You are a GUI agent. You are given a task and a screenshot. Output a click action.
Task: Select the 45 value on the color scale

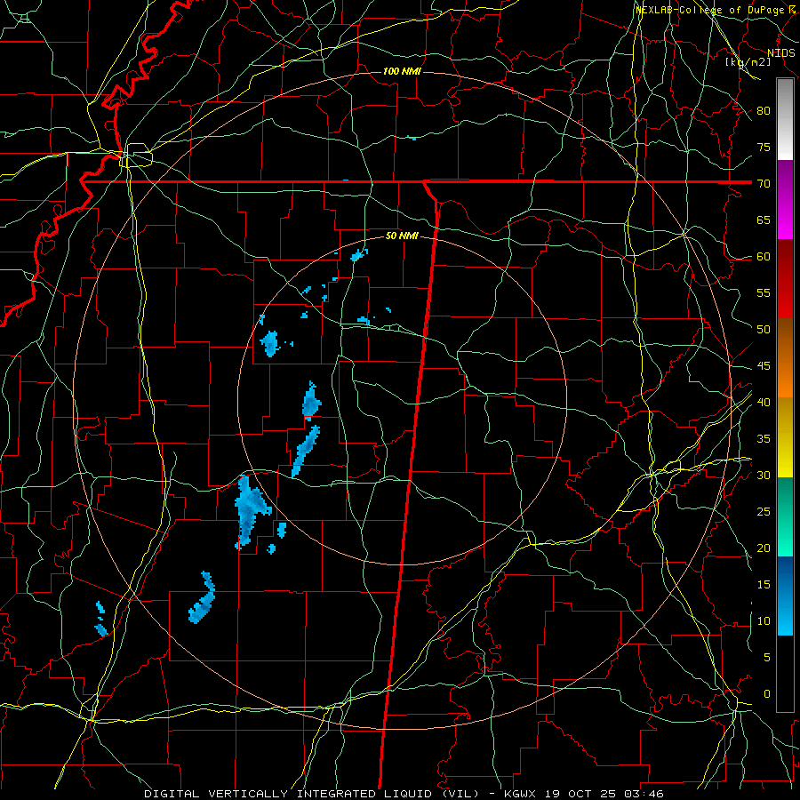pyautogui.click(x=764, y=366)
